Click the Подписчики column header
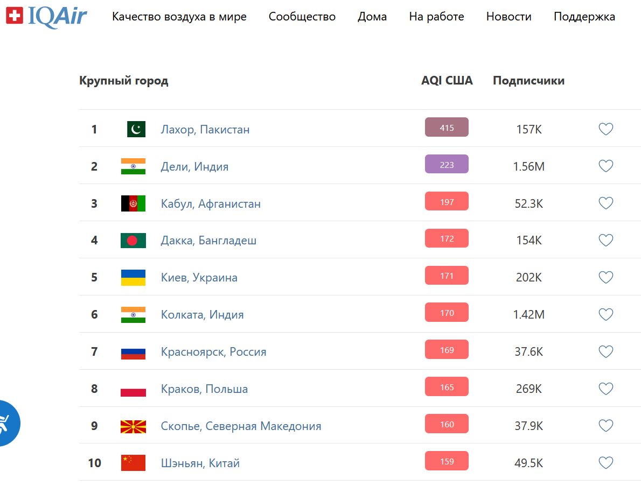Viewport: 641px width, 486px height. 528,80
